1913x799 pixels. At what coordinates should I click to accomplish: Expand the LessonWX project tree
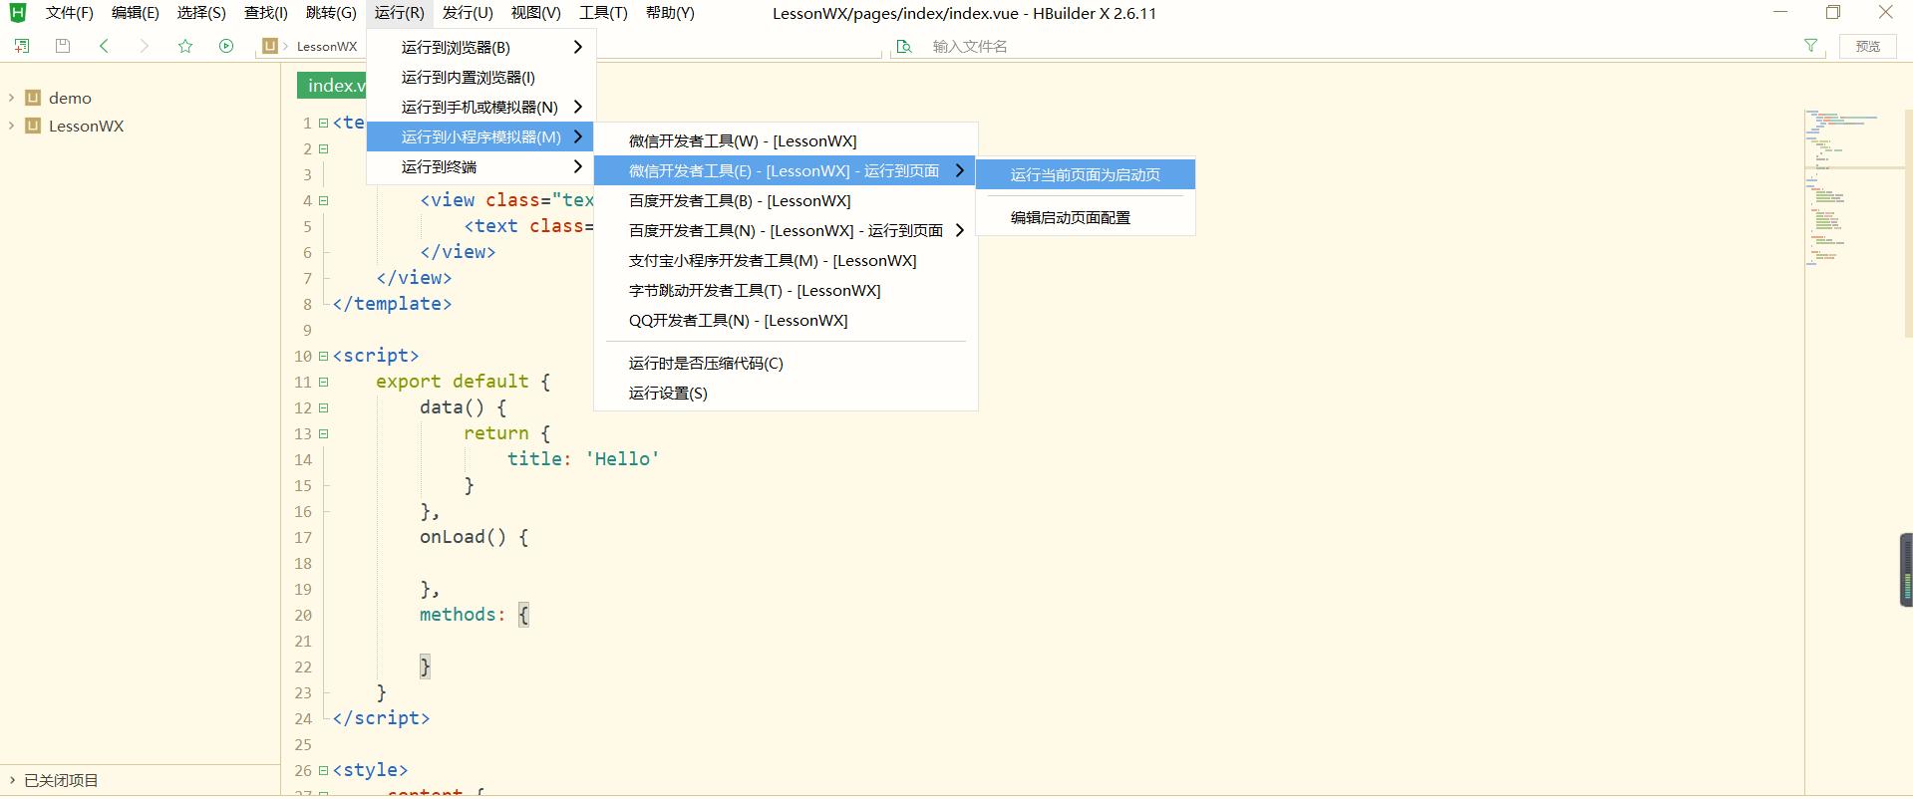11,126
